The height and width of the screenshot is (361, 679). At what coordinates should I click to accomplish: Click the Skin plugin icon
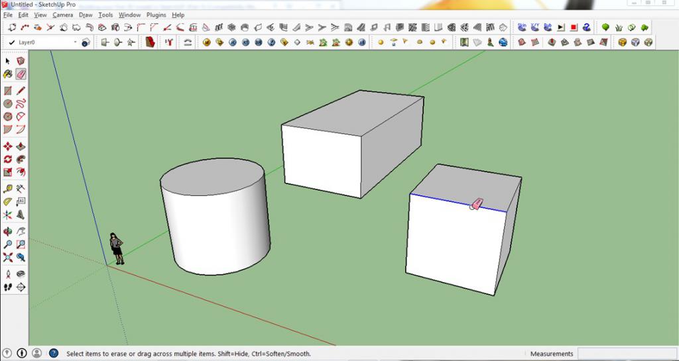point(522,27)
